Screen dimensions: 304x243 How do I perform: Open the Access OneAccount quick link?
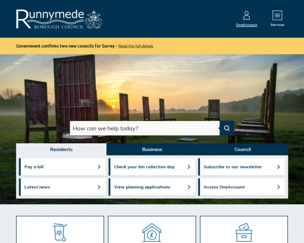[x=242, y=187]
